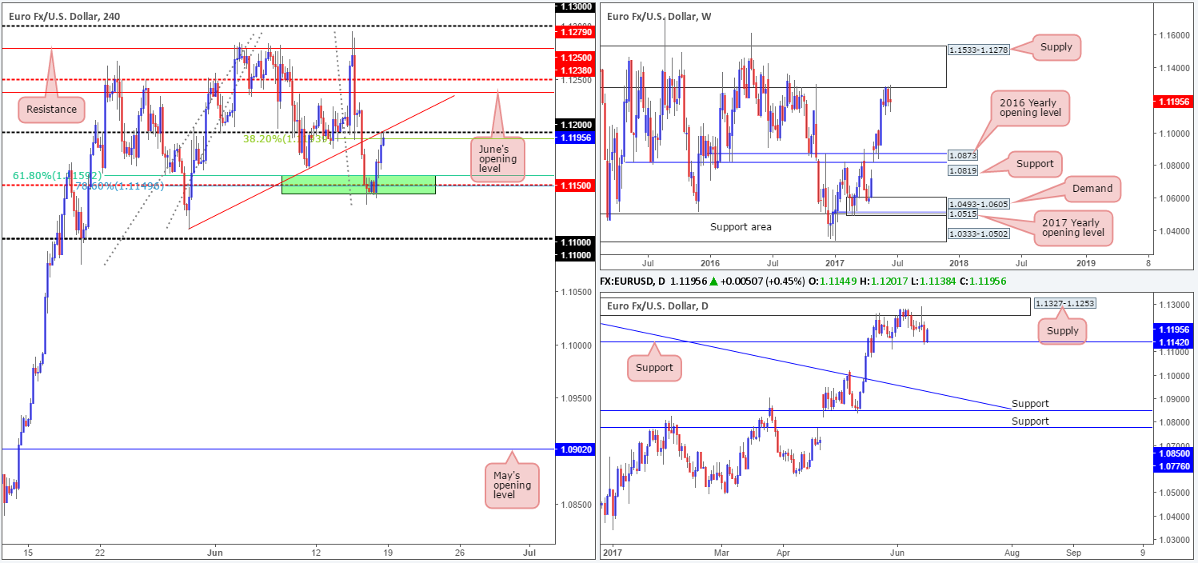Click the red 1.12790 price label
Image resolution: width=1198 pixels, height=563 pixels.
click(x=577, y=32)
